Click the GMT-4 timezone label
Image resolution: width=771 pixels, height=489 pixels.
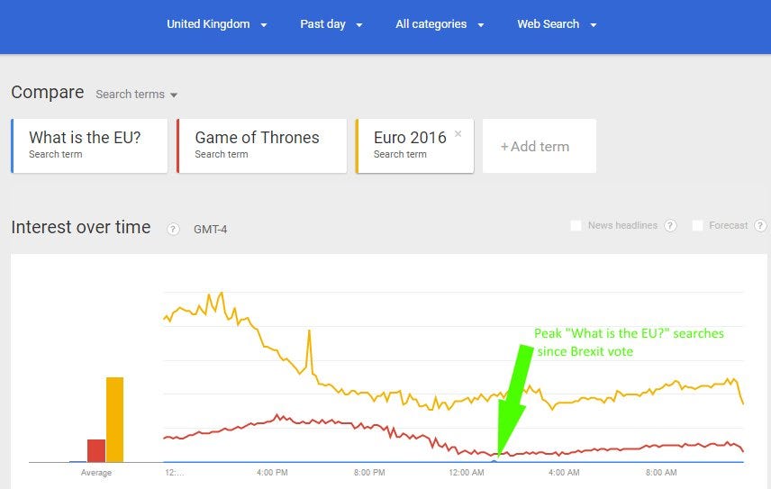point(211,230)
